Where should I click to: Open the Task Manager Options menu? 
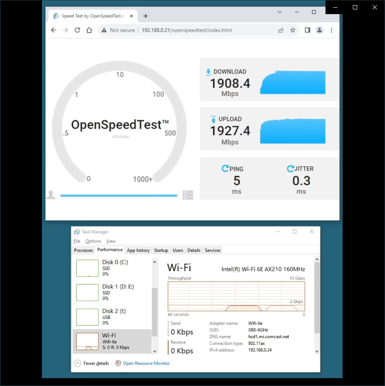[93, 241]
